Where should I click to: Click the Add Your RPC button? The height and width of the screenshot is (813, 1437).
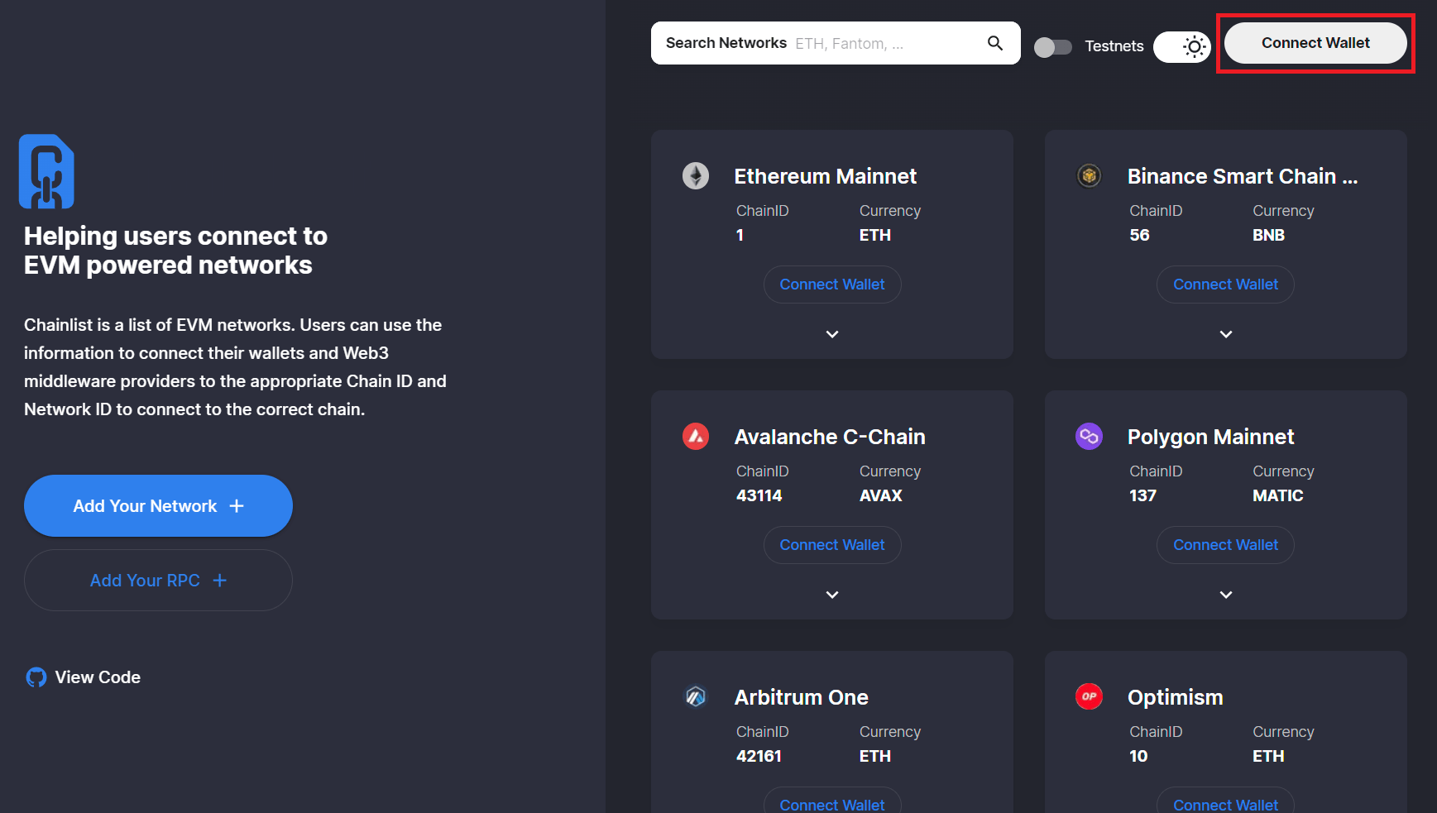coord(158,581)
